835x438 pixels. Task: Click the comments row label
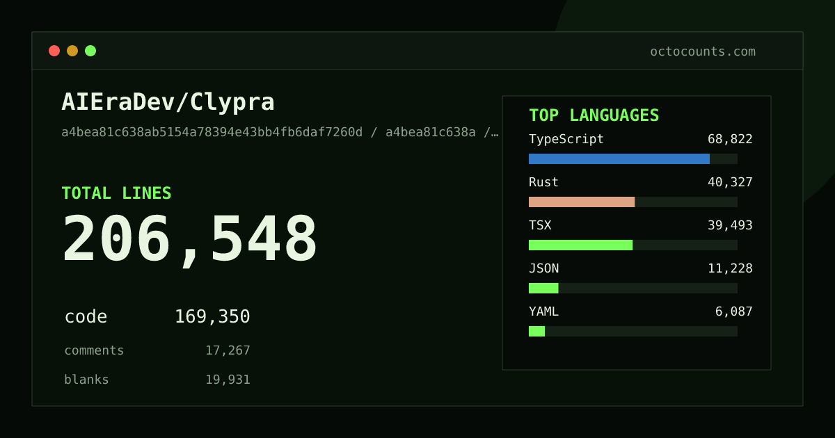pyautogui.click(x=94, y=350)
